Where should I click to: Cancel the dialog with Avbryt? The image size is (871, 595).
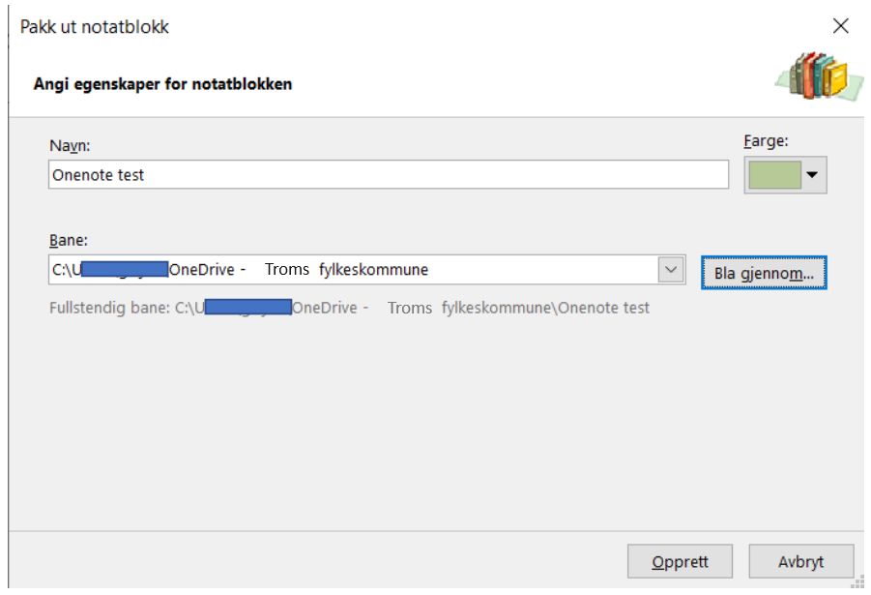(x=801, y=562)
